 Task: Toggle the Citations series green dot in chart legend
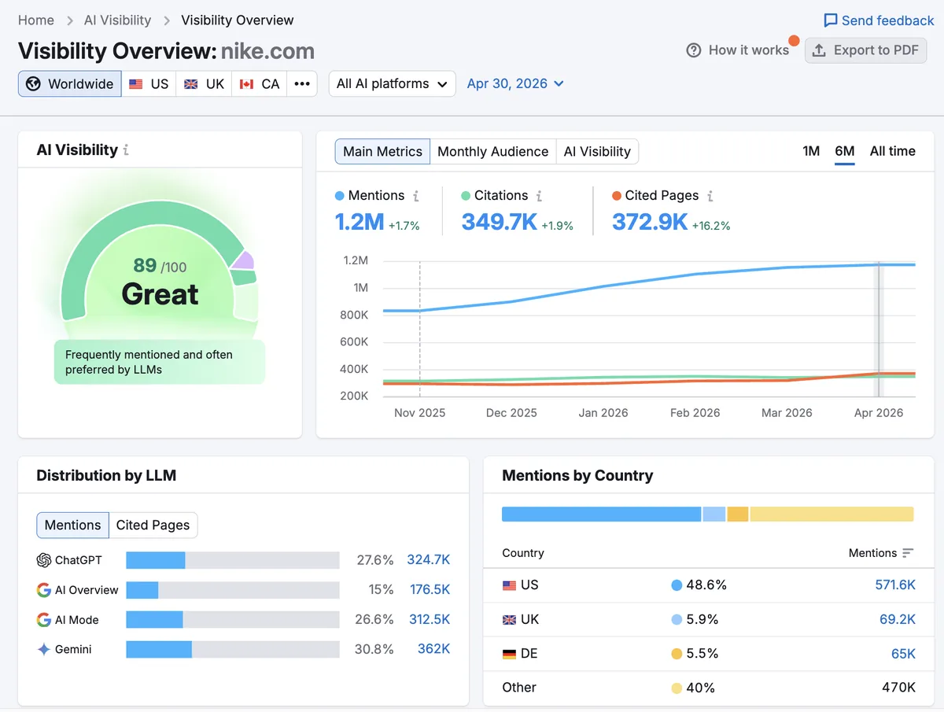tap(466, 196)
